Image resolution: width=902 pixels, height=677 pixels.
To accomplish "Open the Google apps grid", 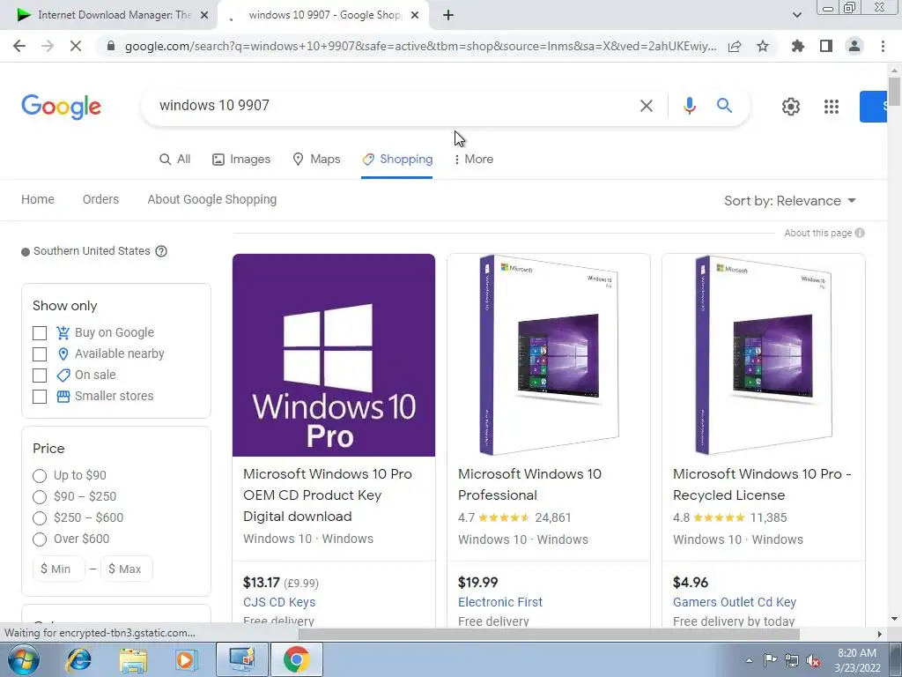I will (x=832, y=107).
